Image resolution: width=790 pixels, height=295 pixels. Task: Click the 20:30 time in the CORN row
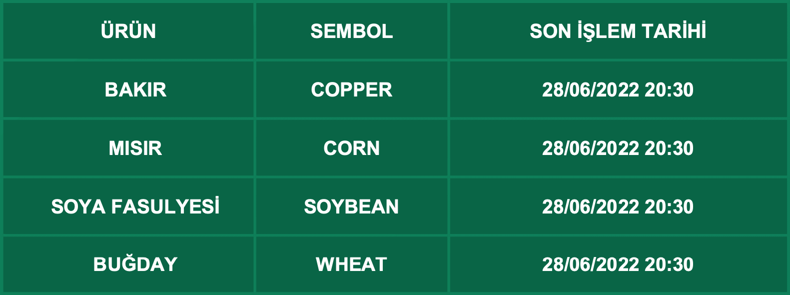tap(669, 148)
